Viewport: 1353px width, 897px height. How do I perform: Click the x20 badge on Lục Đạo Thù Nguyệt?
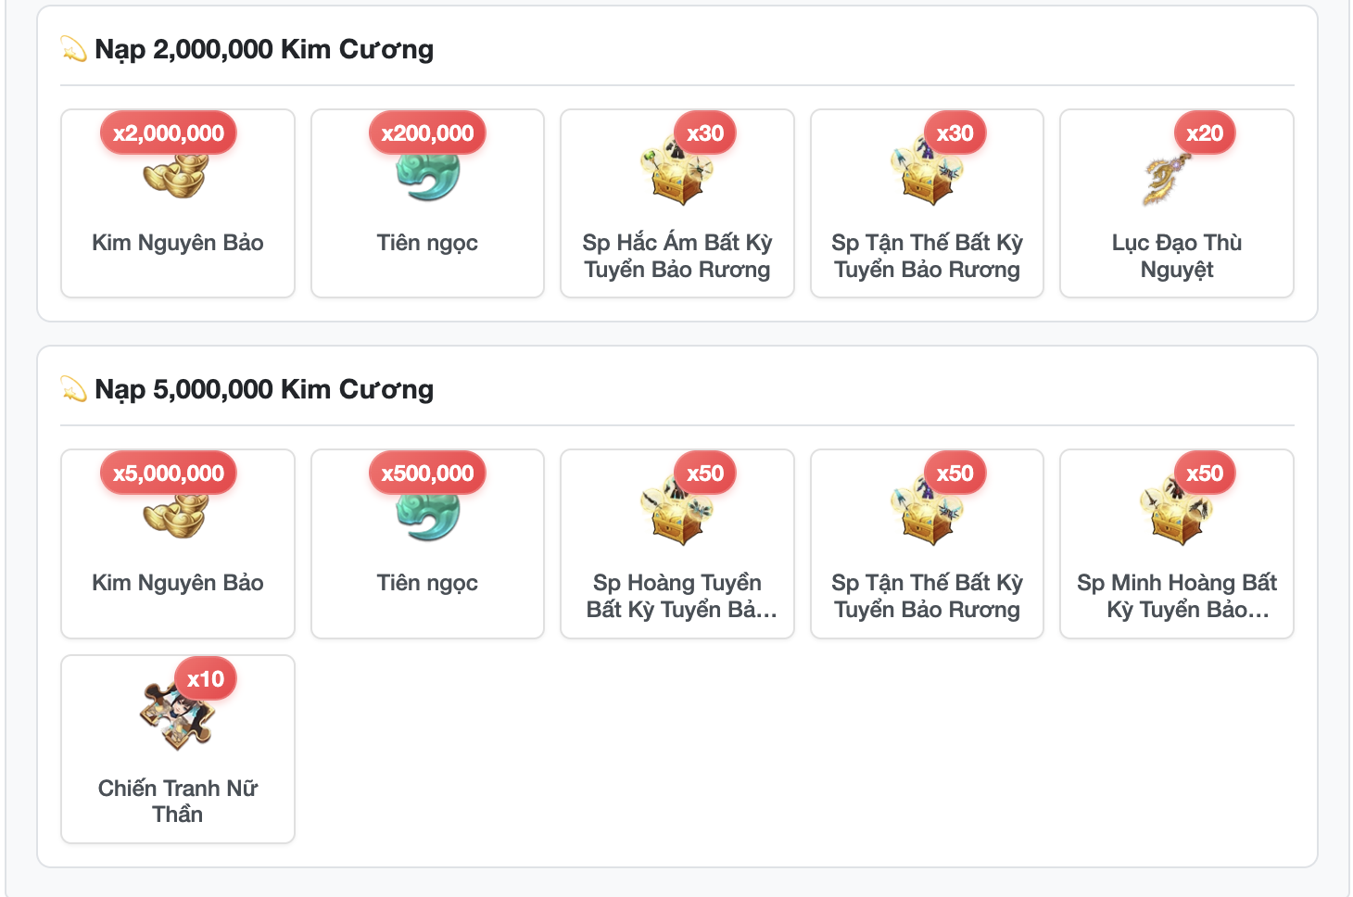pos(1205,133)
